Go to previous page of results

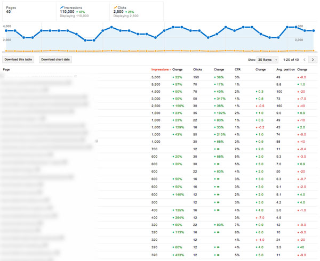point(305,60)
